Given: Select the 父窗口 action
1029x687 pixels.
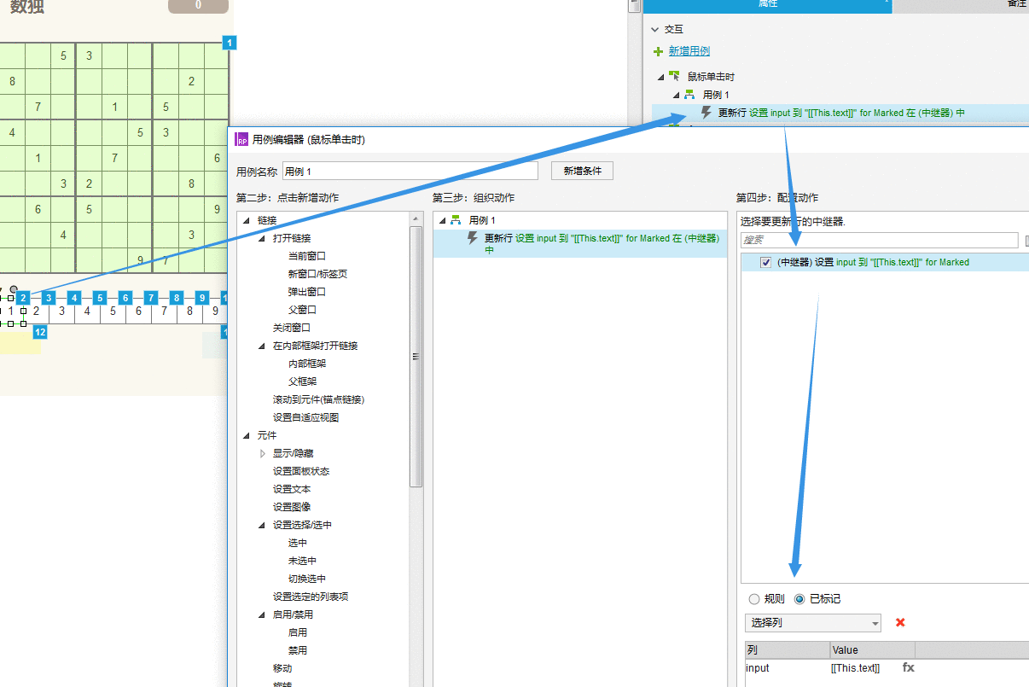Looking at the screenshot, I should 303,310.
